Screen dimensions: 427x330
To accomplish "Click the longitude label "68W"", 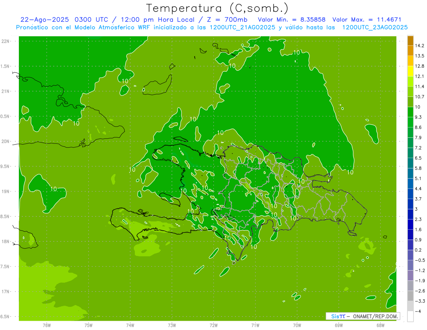I will point(380,325).
